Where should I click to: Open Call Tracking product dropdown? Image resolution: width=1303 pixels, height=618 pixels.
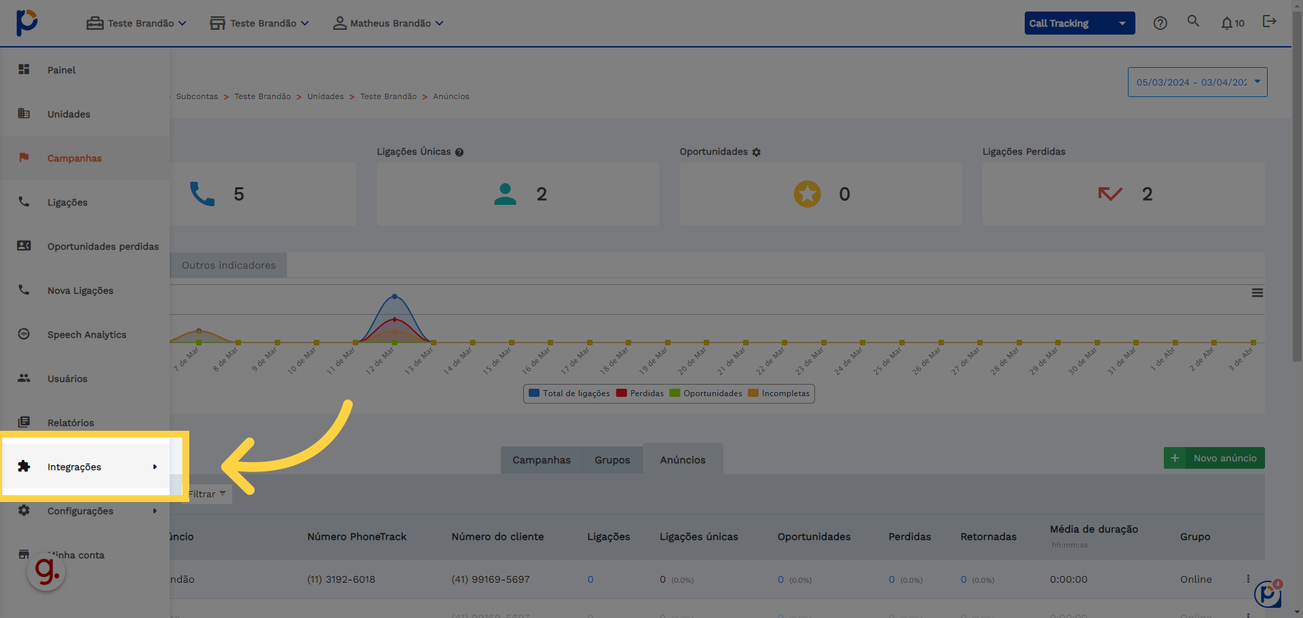coord(1079,23)
